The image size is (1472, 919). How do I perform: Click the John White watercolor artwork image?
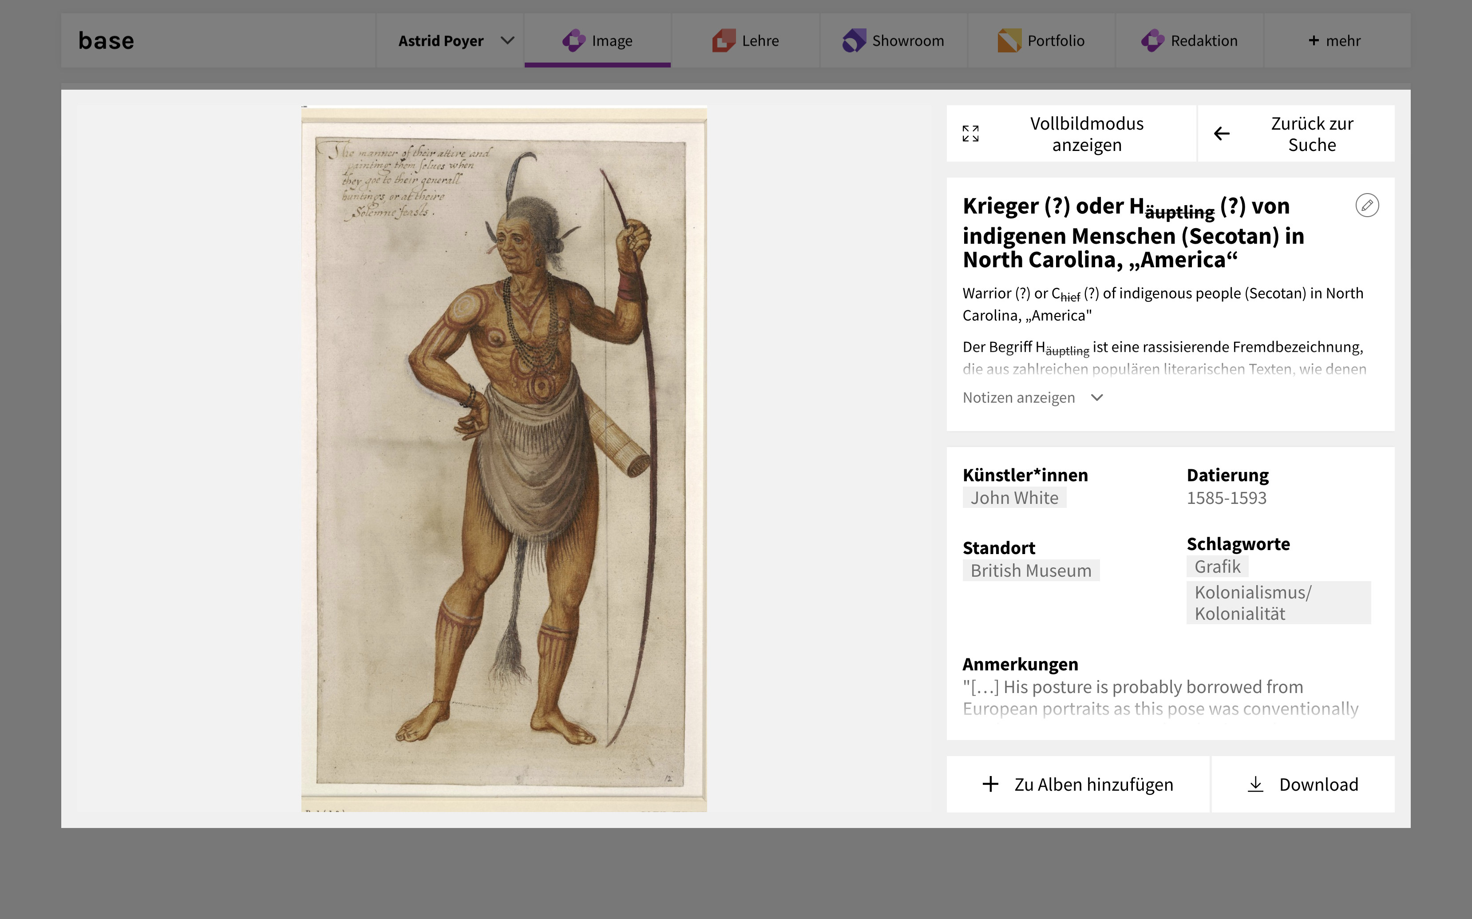tap(504, 459)
